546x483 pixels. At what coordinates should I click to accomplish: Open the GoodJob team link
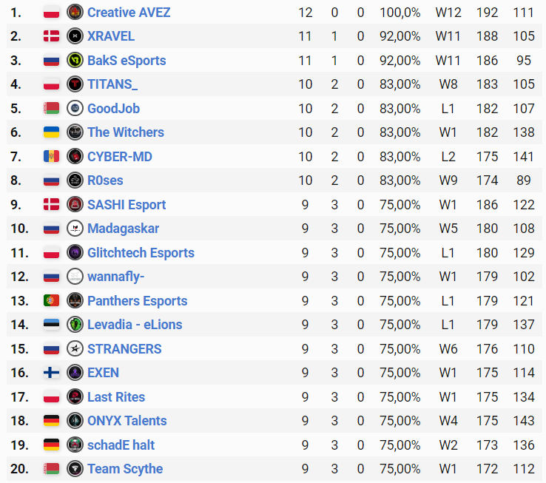(x=113, y=109)
